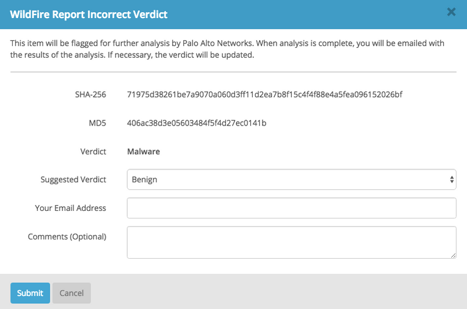Click the SHA-256 hash value
The height and width of the screenshot is (309, 467).
click(264, 94)
